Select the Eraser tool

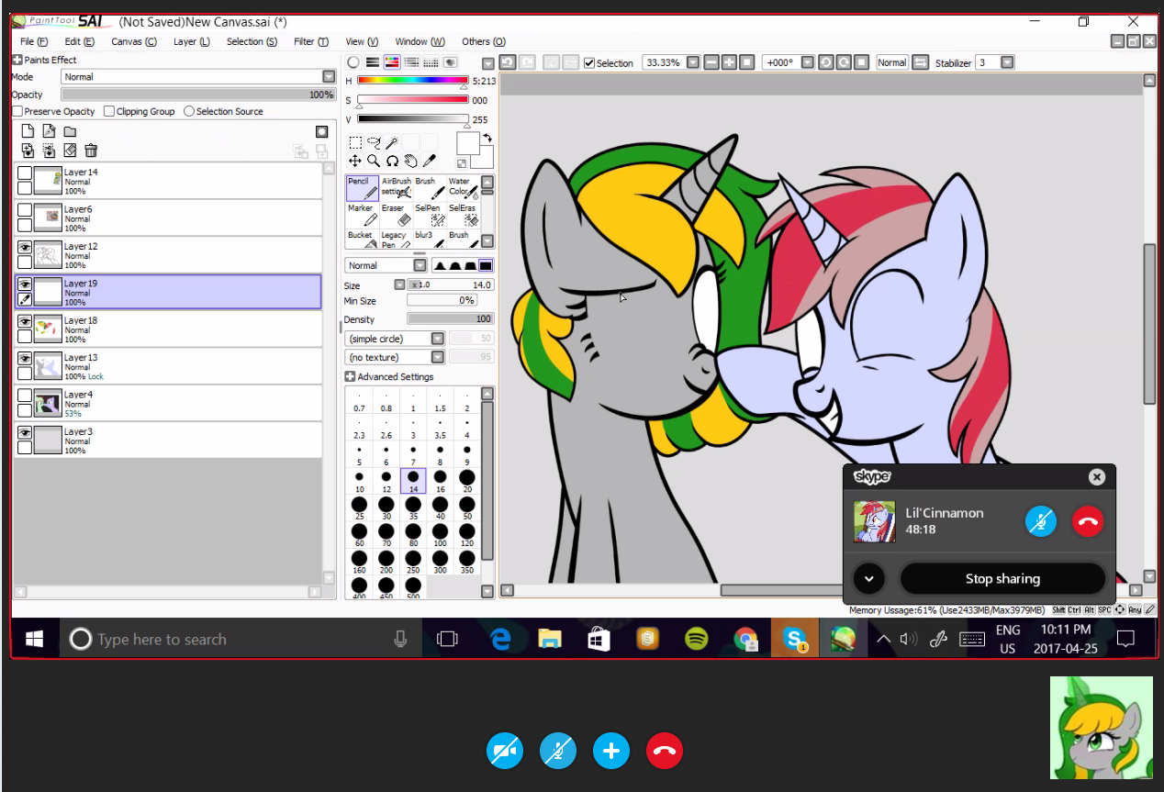point(395,214)
